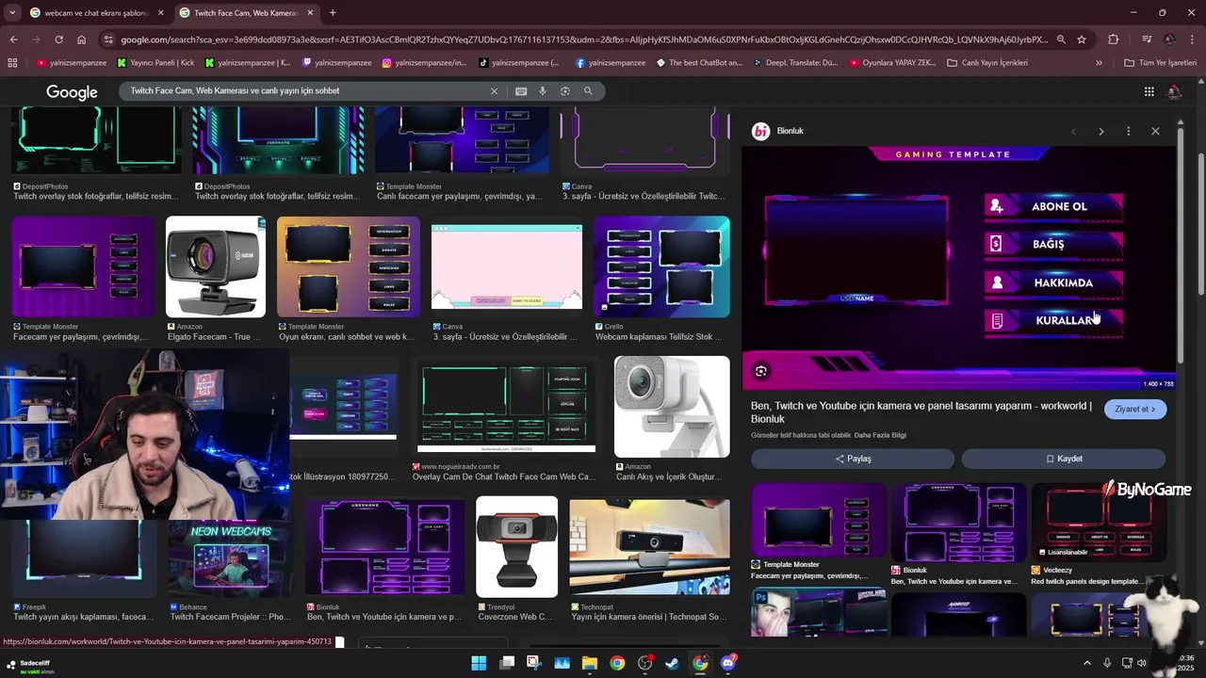Show hidden bookmarks with double chevron

tap(1099, 63)
